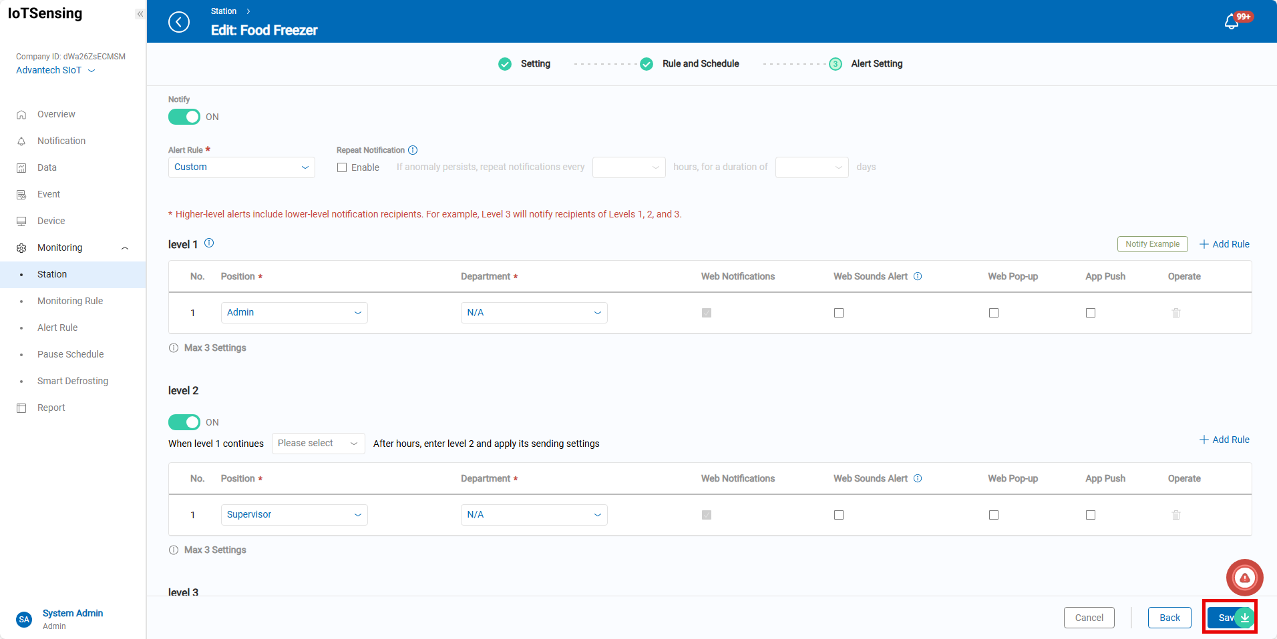Enable the Repeat Notification checkbox
1277x639 pixels.
pyautogui.click(x=342, y=167)
